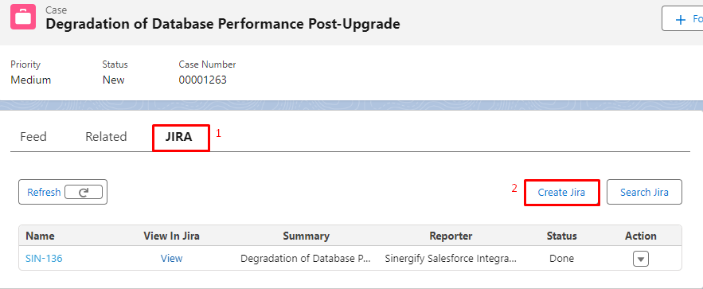Click the Sinergify Salesforce Integra reporter cell
Screen dimensions: 703x289
(451, 259)
